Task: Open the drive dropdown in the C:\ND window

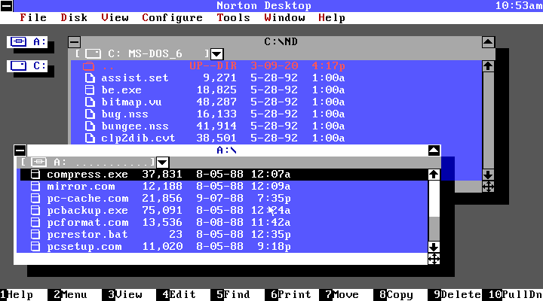Action: [216, 54]
